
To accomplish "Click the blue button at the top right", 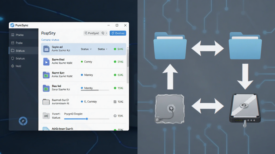I will point(118,33).
